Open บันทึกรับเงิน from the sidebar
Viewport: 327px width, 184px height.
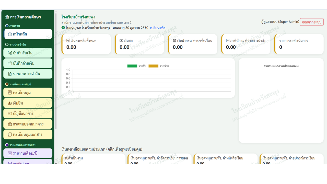coord(28,53)
